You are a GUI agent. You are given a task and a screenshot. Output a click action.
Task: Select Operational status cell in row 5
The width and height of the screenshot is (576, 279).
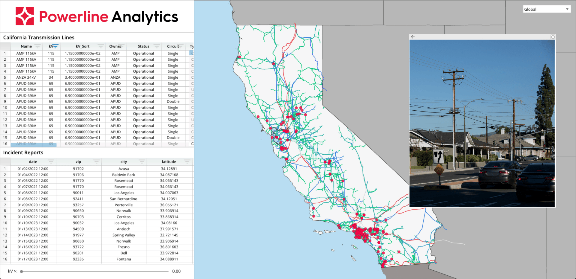[143, 77]
